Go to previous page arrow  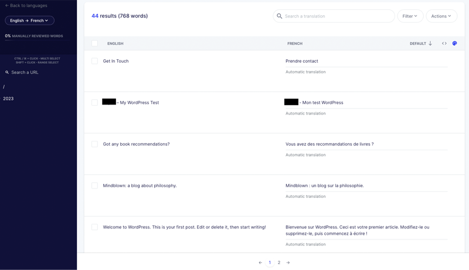(260, 262)
